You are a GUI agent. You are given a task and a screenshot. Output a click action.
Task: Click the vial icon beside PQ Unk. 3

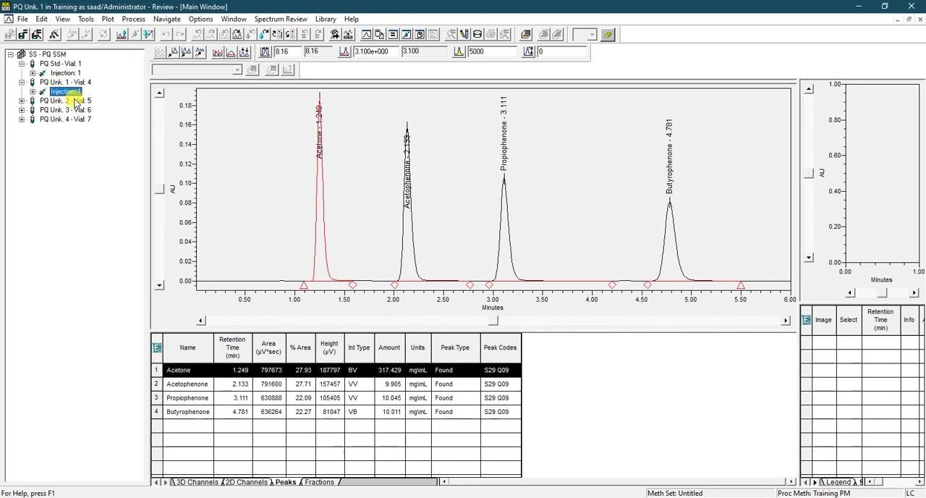coord(32,110)
